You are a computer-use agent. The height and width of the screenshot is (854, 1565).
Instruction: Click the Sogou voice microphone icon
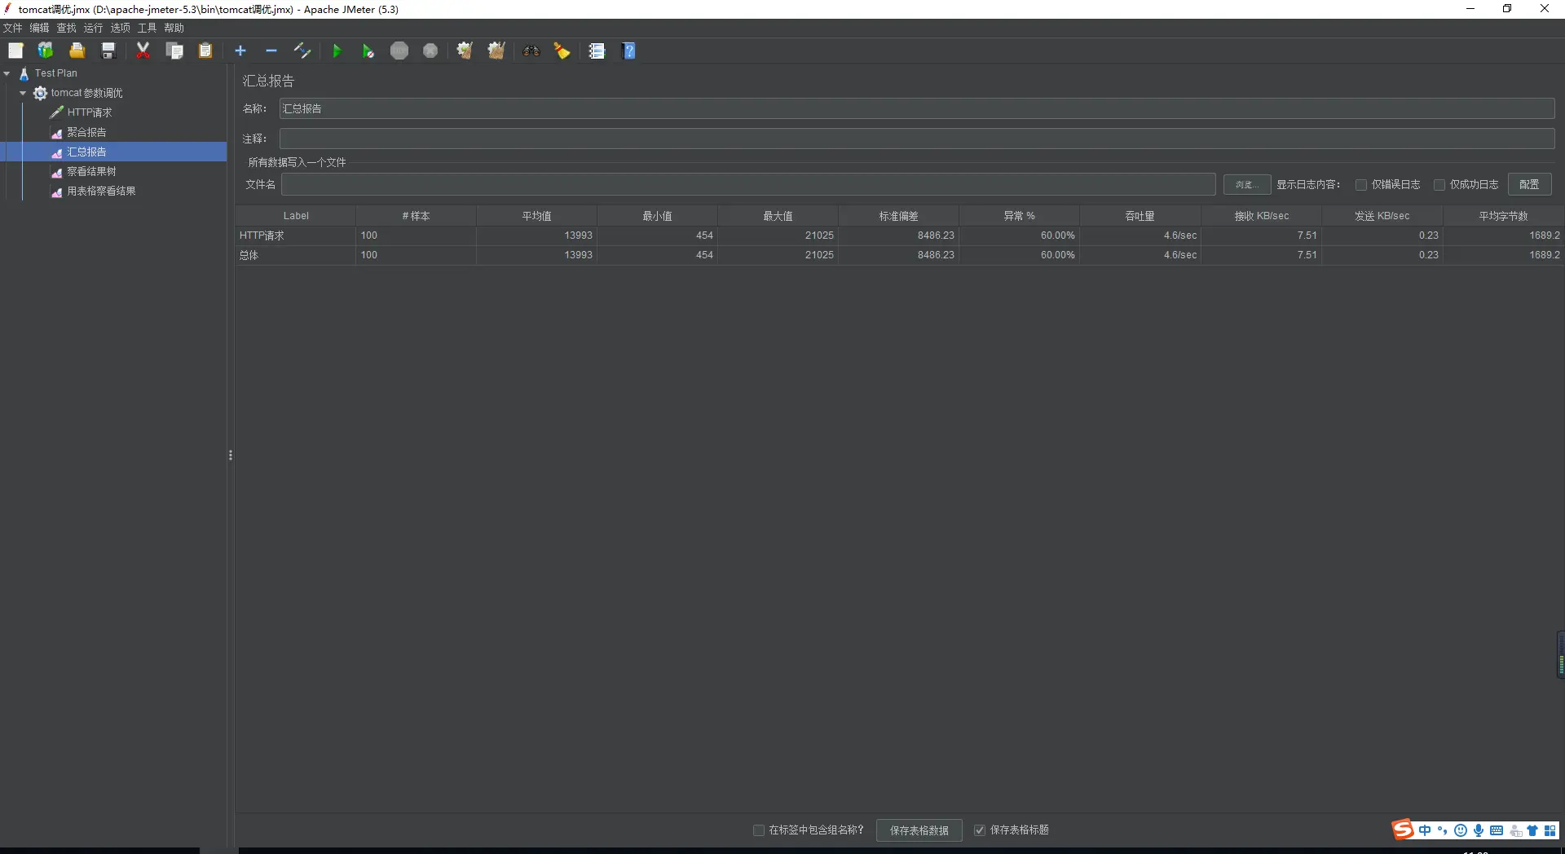click(1479, 830)
